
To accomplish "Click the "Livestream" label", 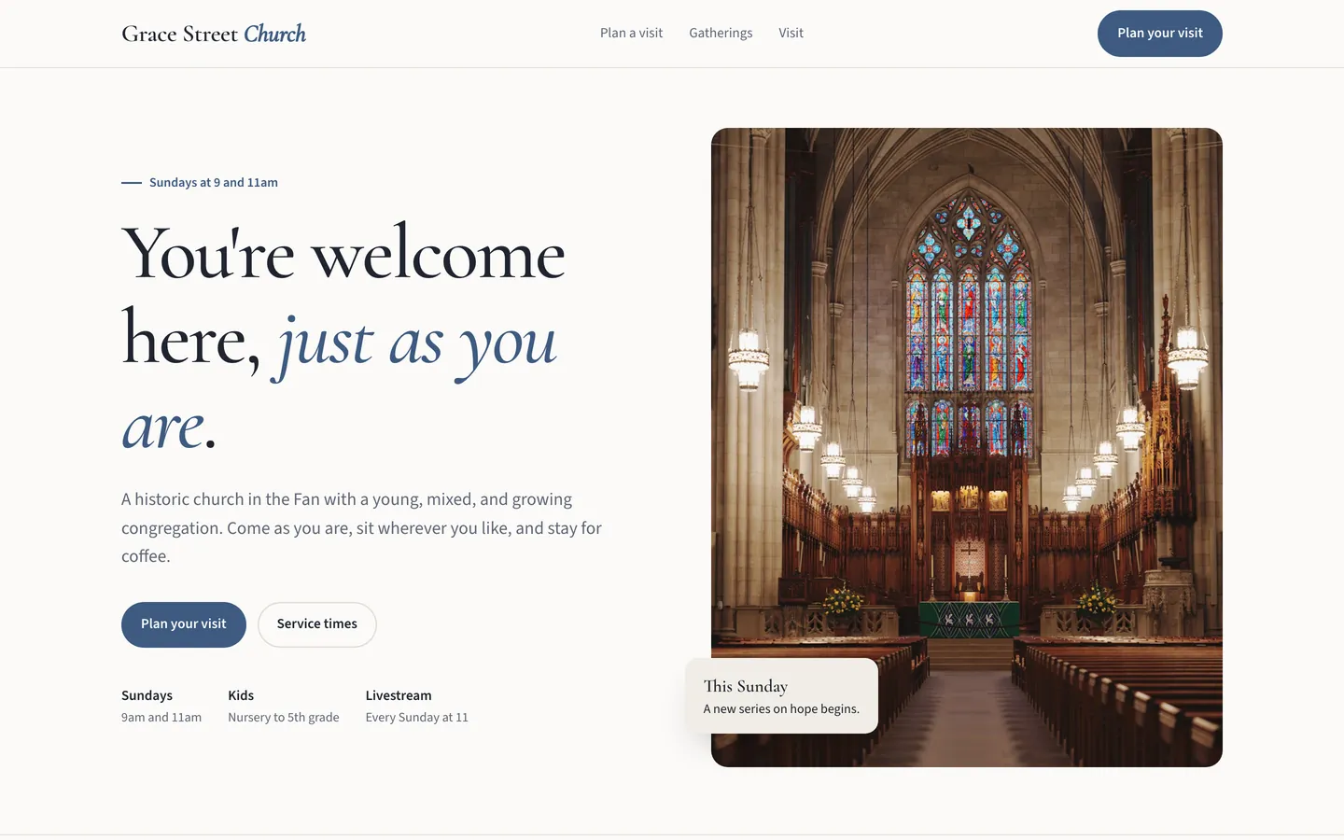I will (399, 695).
